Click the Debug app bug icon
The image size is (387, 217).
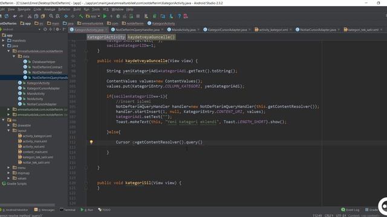click(118, 16)
